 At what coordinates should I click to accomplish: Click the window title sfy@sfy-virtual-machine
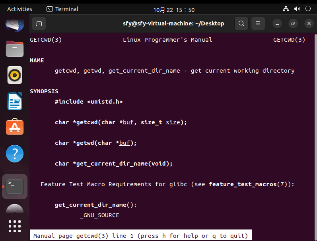pyautogui.click(x=173, y=23)
